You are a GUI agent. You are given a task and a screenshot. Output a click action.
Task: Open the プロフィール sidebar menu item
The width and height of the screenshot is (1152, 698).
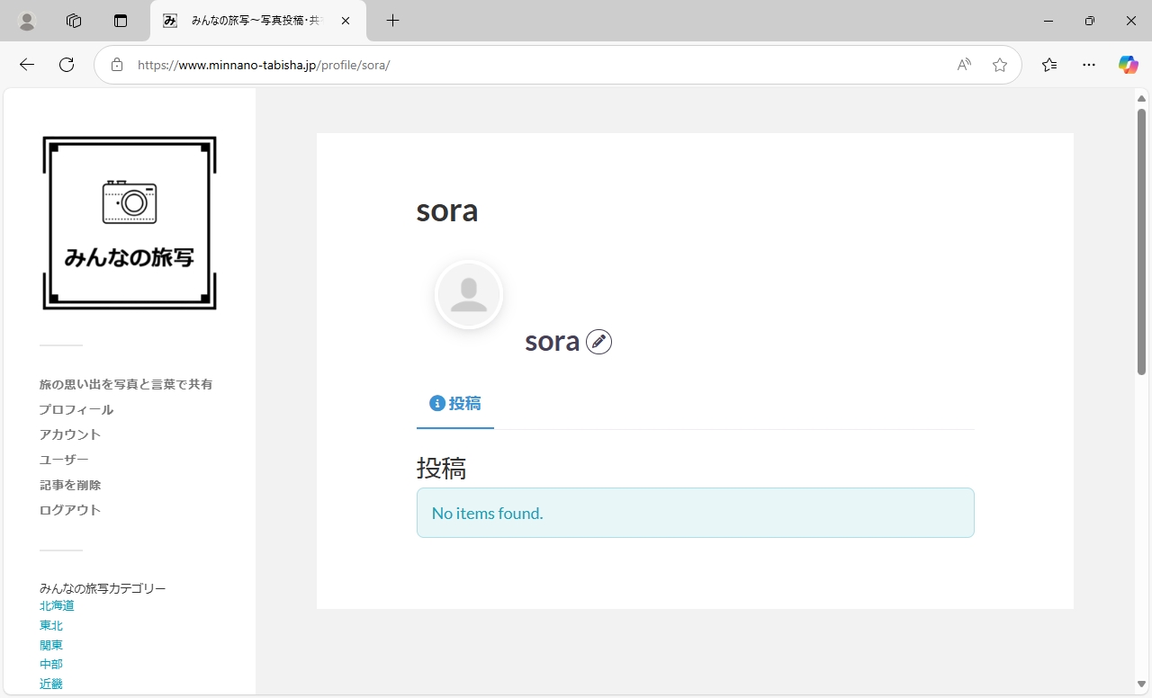[x=76, y=409]
